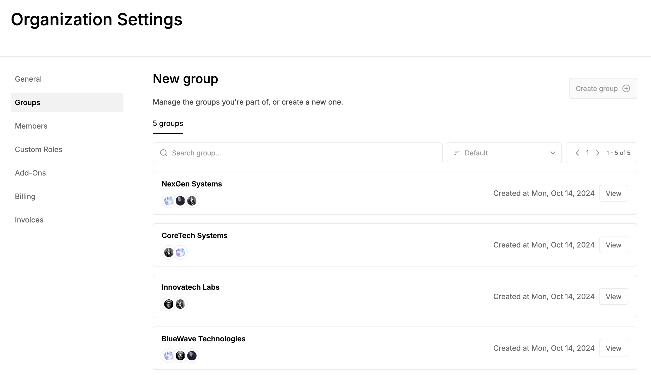View the BlueWave Technologies group
Viewport: 651px width, 375px height.
pyautogui.click(x=613, y=348)
